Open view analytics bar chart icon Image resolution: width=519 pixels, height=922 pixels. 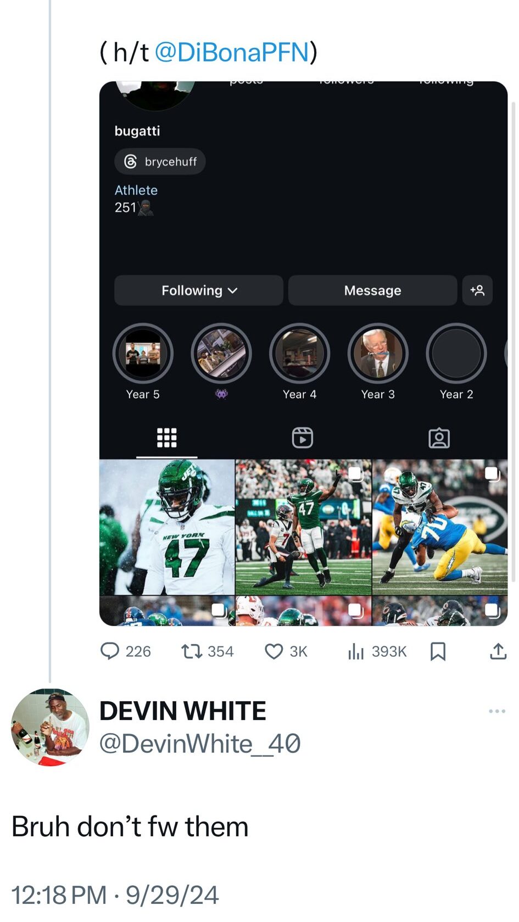355,651
